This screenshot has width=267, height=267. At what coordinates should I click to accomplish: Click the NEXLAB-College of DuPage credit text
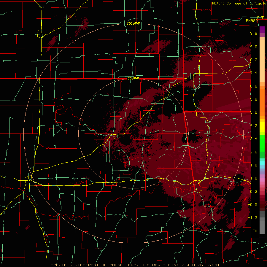pyautogui.click(x=237, y=3)
